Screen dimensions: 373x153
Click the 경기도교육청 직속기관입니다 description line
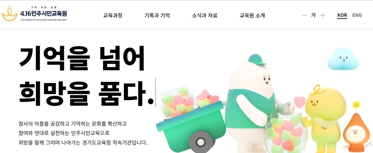83,142
